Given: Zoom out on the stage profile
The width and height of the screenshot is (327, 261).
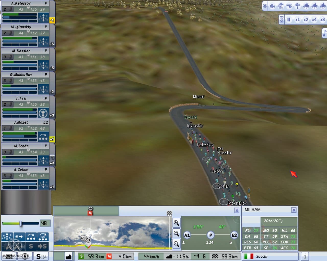Looking at the screenshot, I should [176, 233].
